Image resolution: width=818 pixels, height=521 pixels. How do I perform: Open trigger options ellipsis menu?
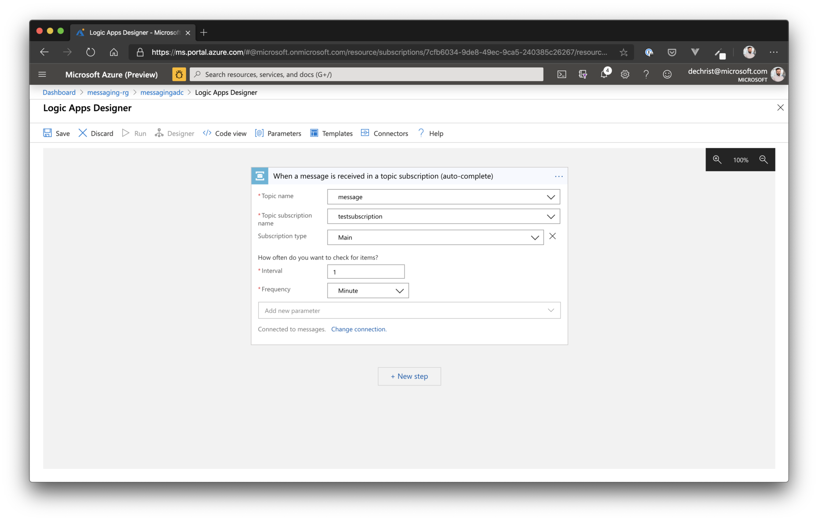[558, 176]
